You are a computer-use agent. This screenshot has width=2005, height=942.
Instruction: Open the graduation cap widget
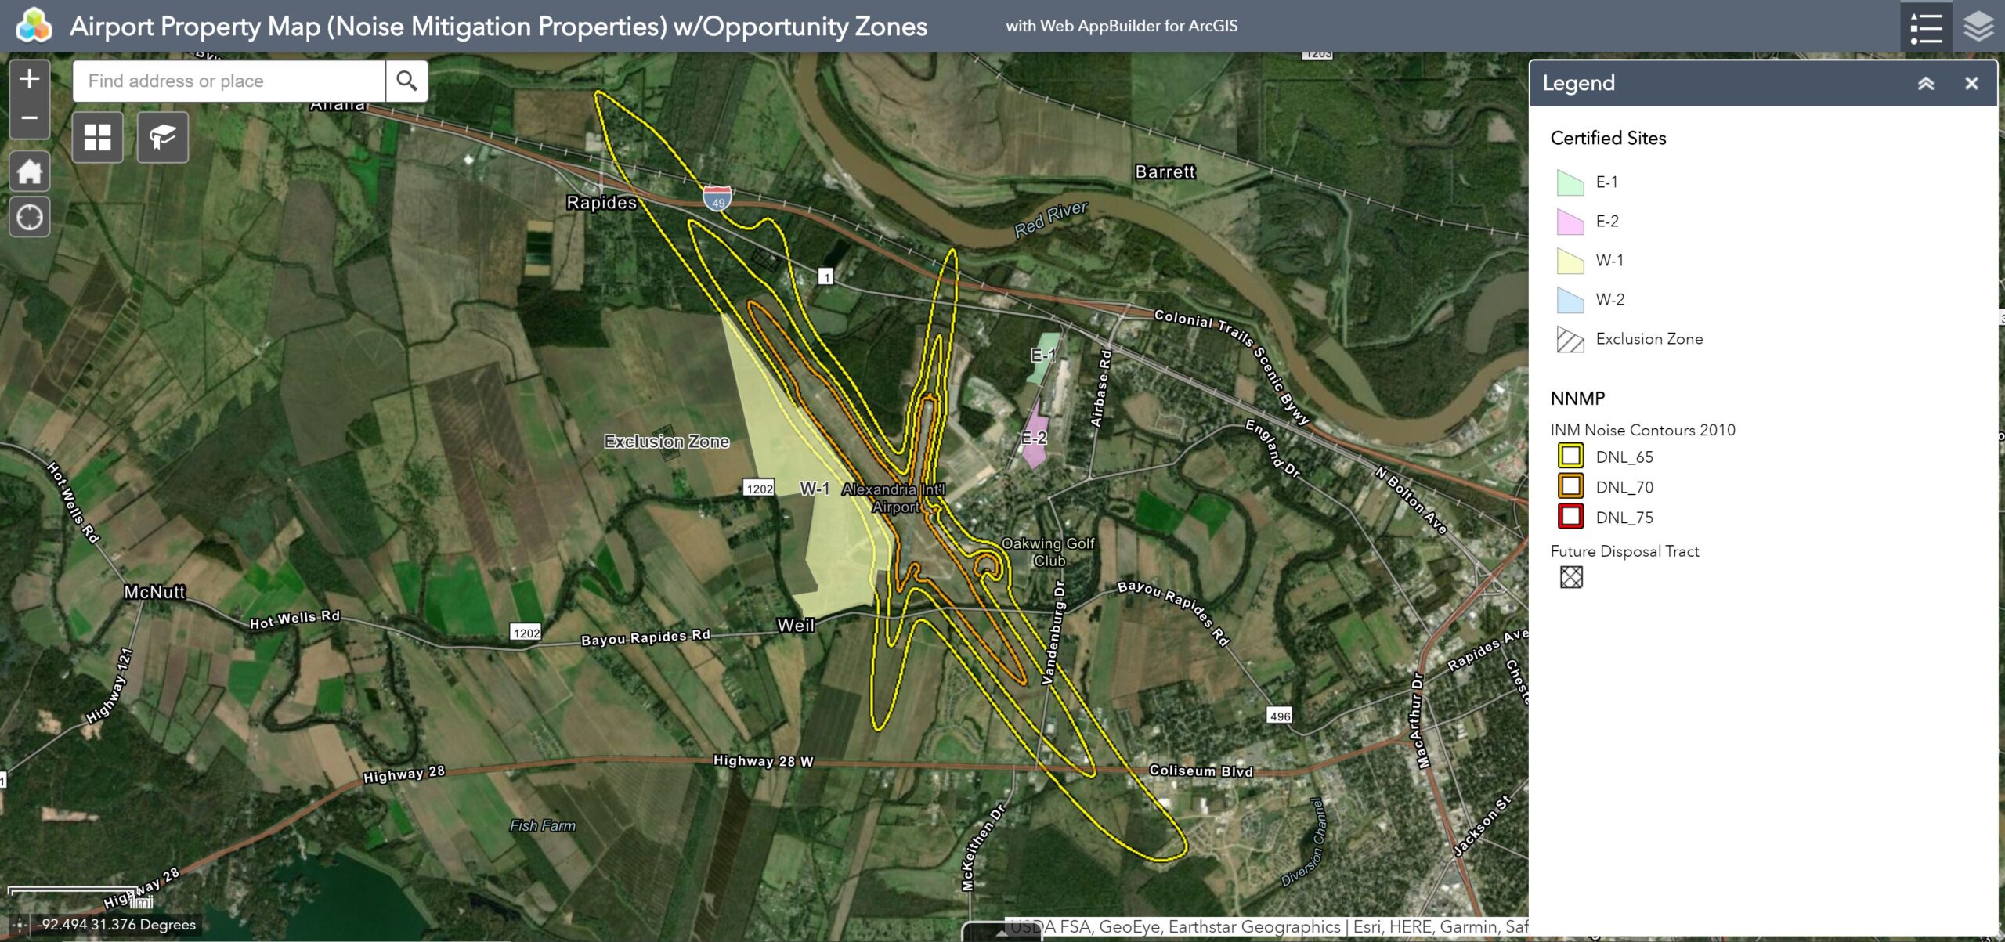(x=162, y=137)
